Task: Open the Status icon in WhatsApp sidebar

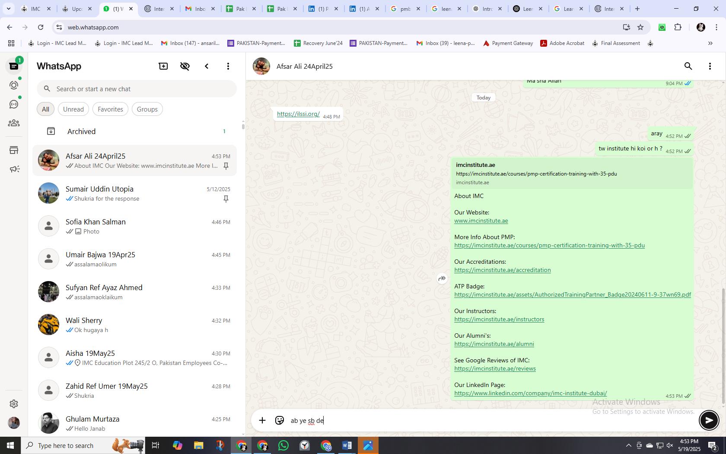Action: coord(14,85)
